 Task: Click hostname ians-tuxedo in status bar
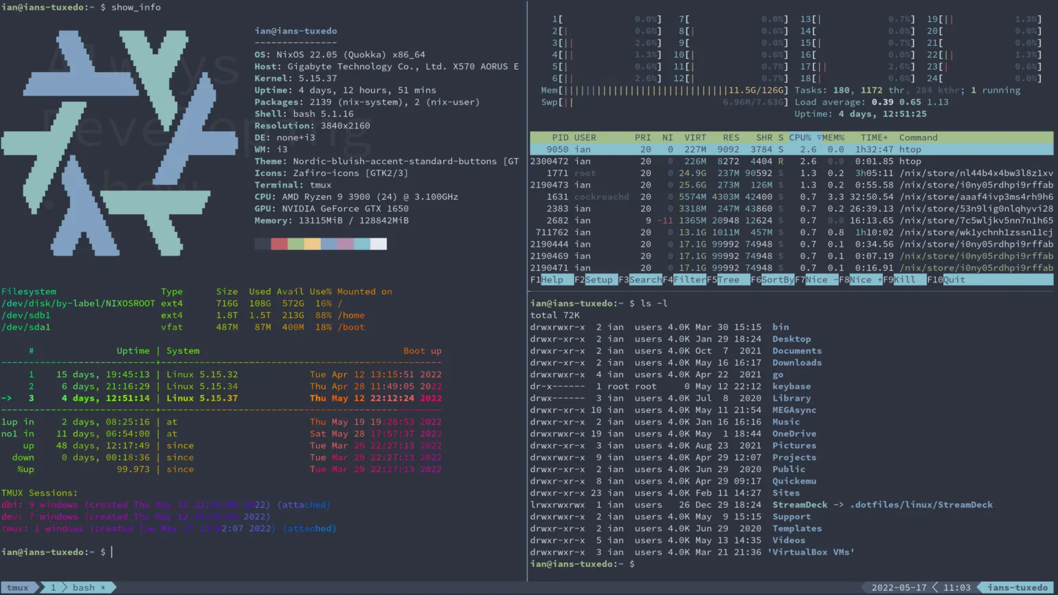tap(1017, 587)
